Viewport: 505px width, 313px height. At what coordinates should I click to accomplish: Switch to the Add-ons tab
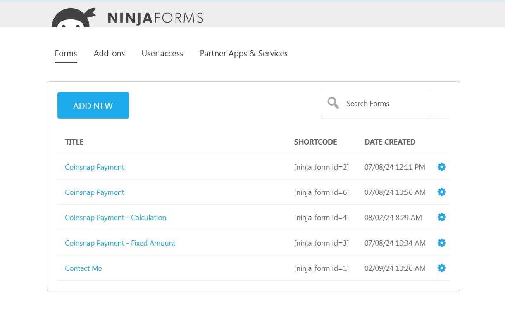pos(109,53)
